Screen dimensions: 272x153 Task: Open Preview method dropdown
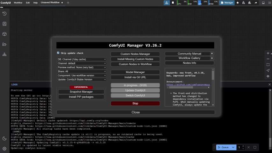tap(82, 67)
